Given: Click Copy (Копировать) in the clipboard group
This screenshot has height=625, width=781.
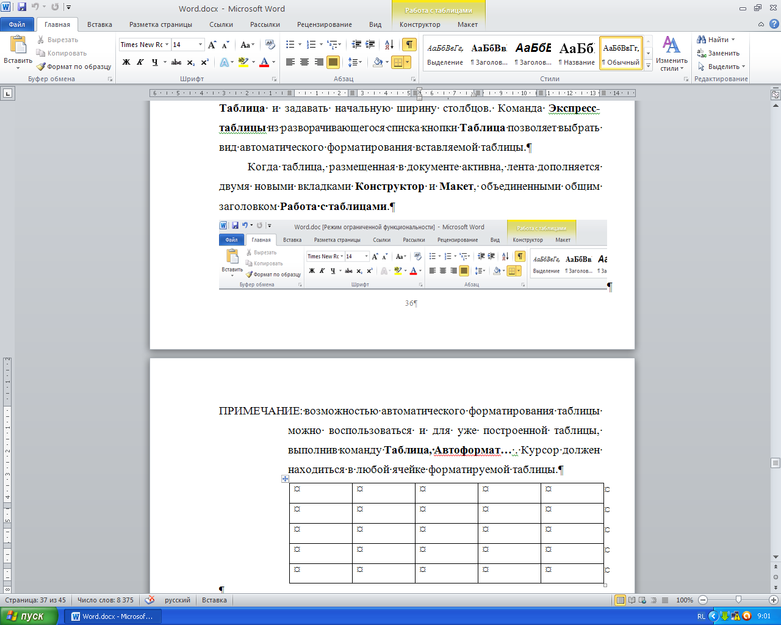Looking at the screenshot, I should 61,53.
